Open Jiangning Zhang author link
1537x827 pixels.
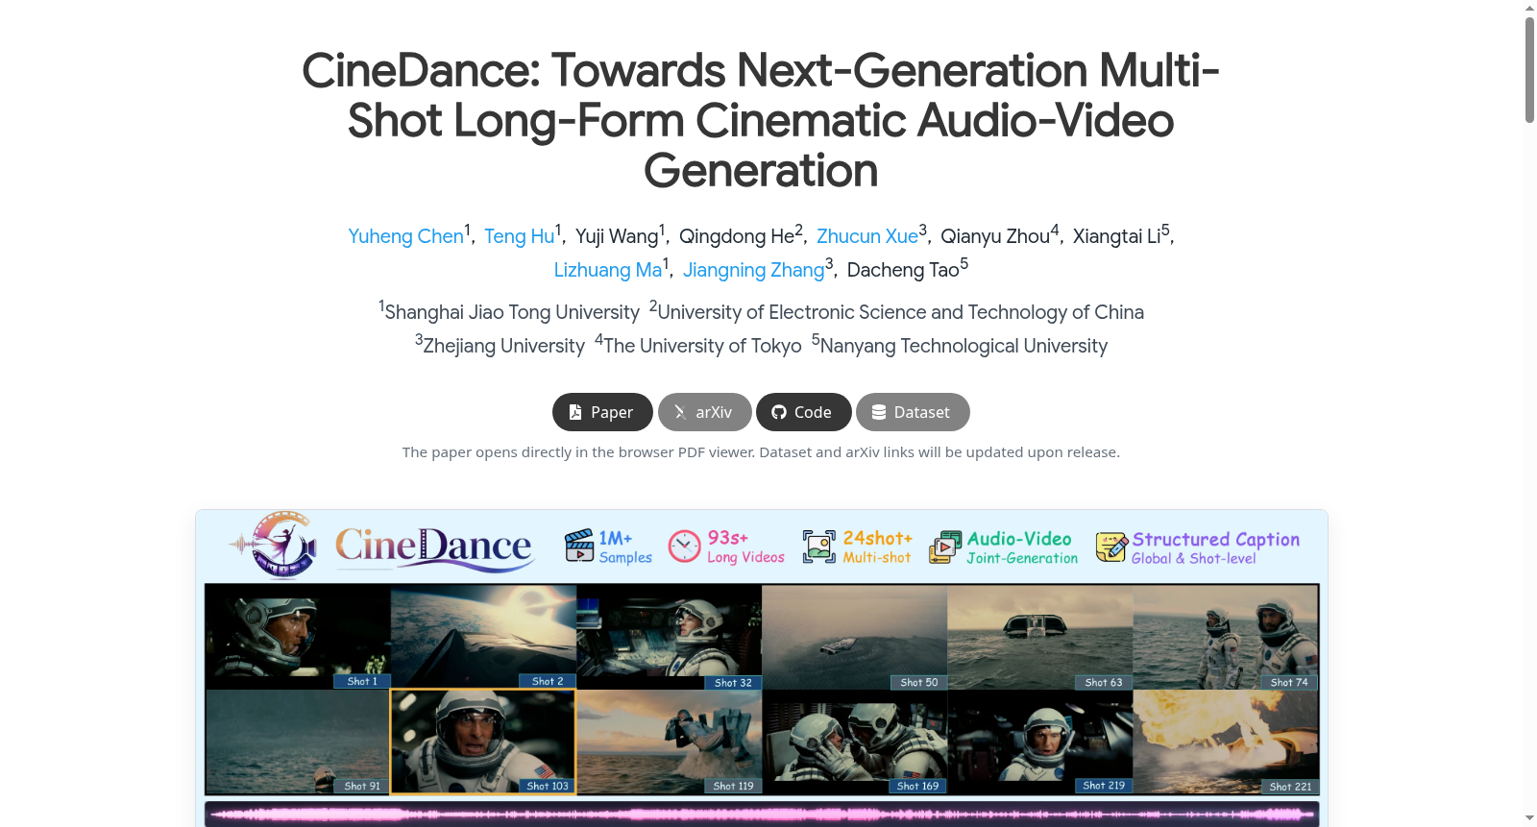(x=753, y=270)
